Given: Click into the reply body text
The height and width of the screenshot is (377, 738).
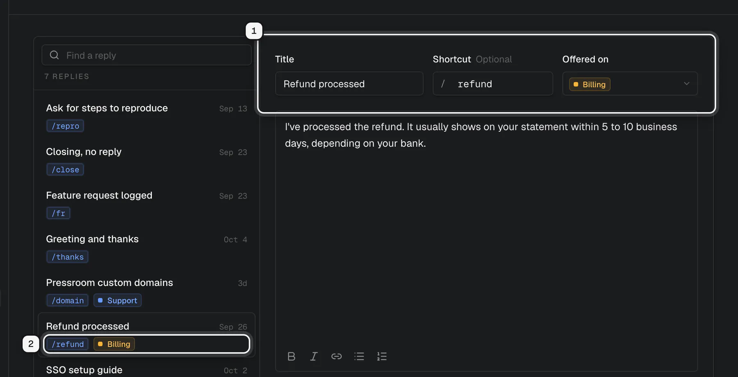Looking at the screenshot, I should (486, 229).
